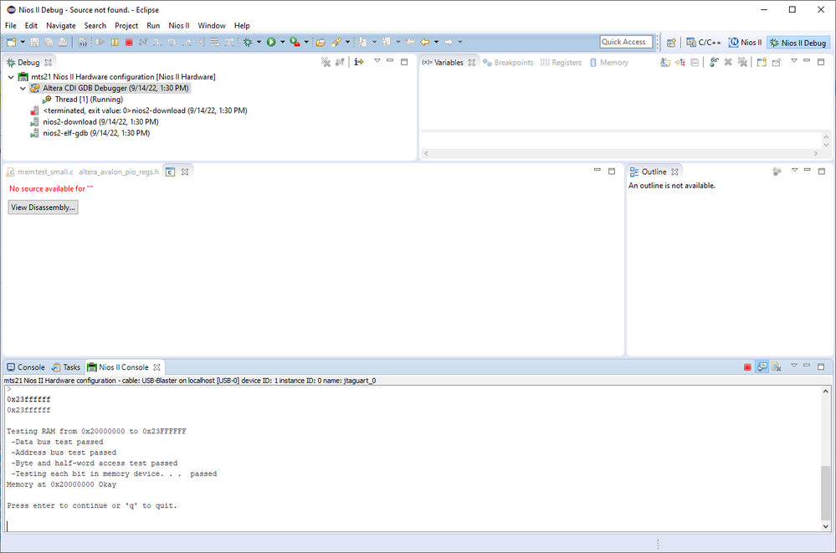Collapse the Altera CDI GDB Debugger node
Image resolution: width=836 pixels, height=553 pixels.
pyautogui.click(x=23, y=88)
